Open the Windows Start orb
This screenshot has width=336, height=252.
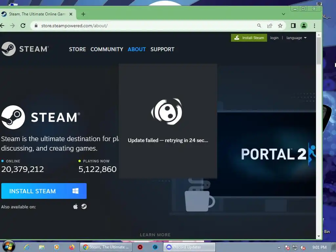(8, 246)
